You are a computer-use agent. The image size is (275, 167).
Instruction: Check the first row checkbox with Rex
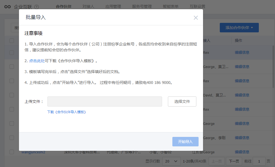point(12,53)
